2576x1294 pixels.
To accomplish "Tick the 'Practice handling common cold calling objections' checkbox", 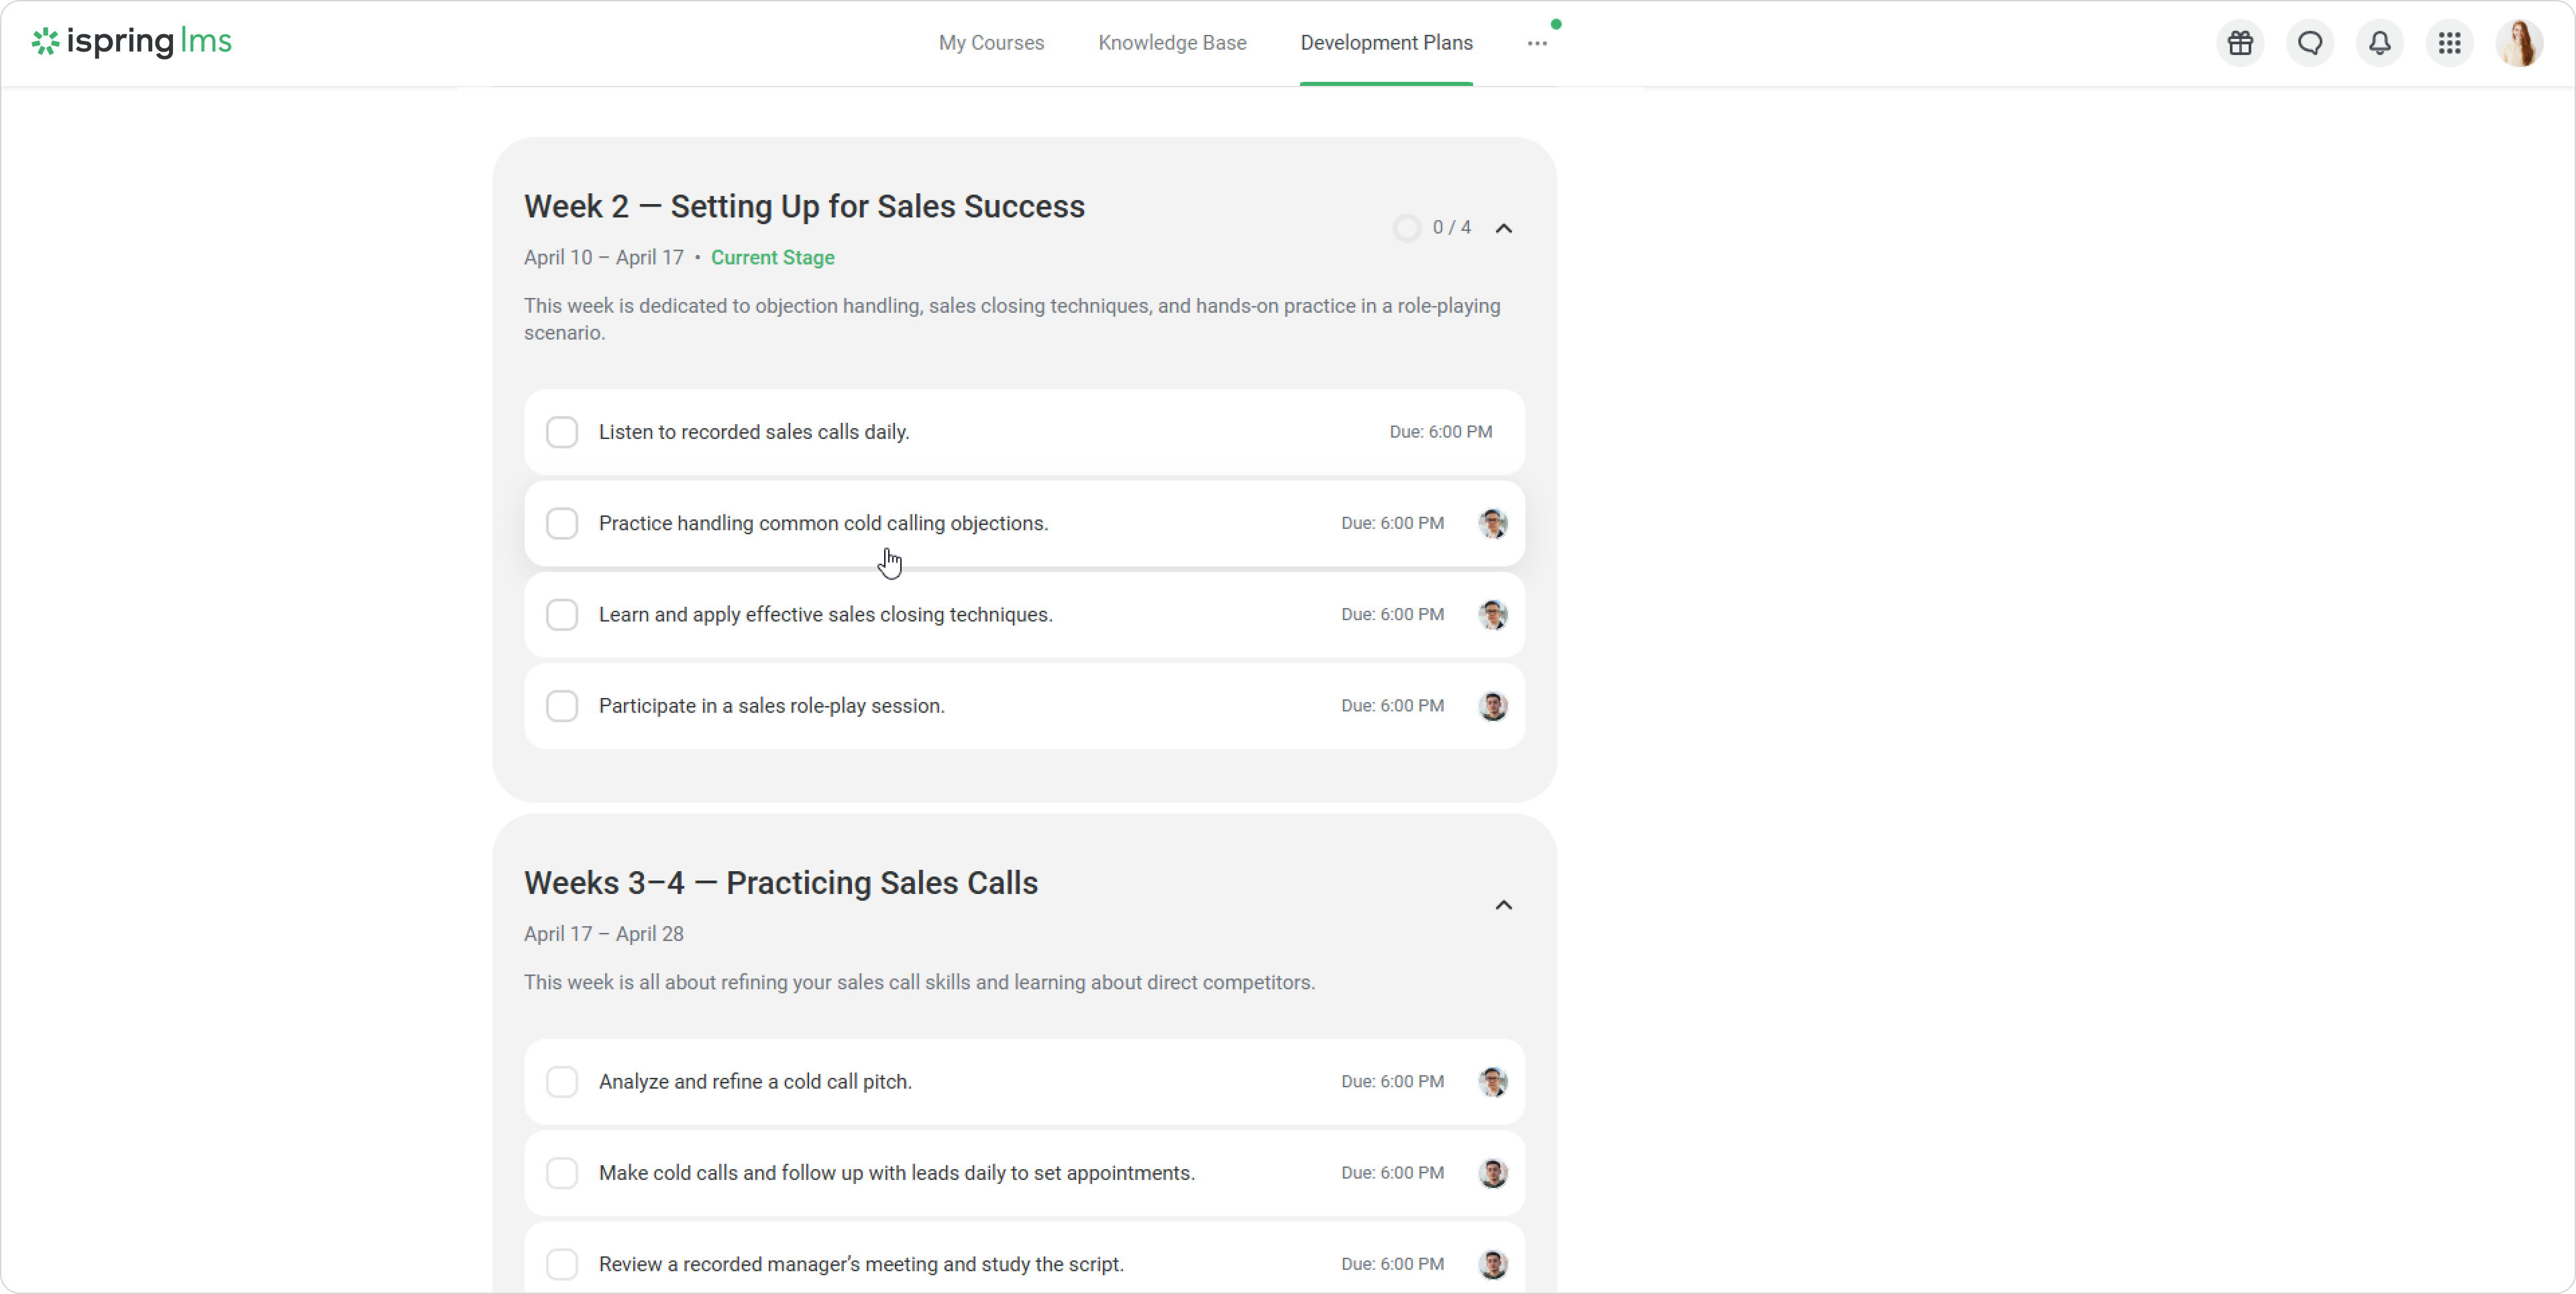I will pos(562,524).
